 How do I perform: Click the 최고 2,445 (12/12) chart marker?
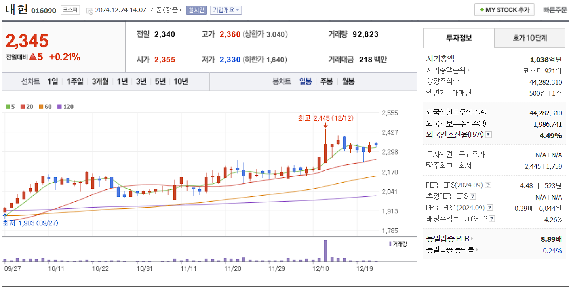tap(325, 118)
